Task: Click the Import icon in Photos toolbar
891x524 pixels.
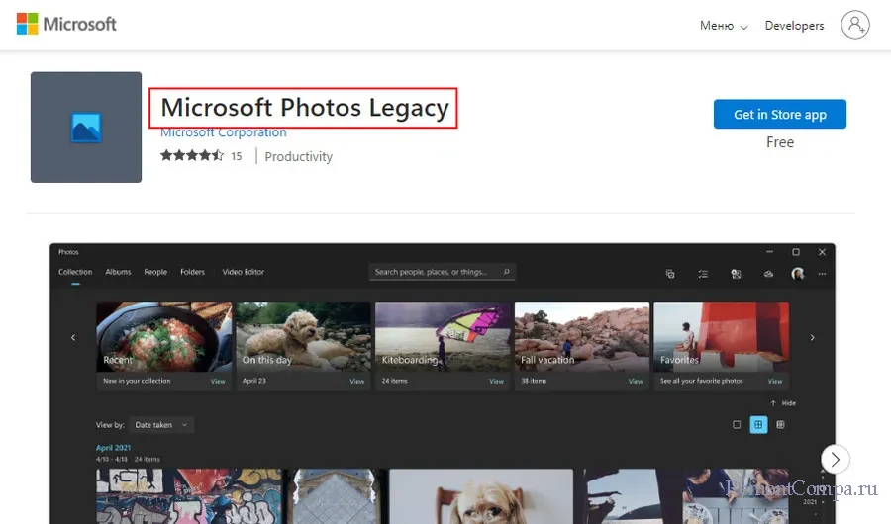Action: tap(736, 274)
